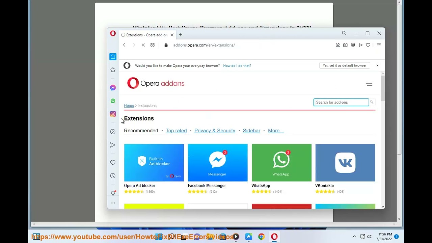Select the Recommended category
The height and width of the screenshot is (243, 432).
[x=141, y=131]
